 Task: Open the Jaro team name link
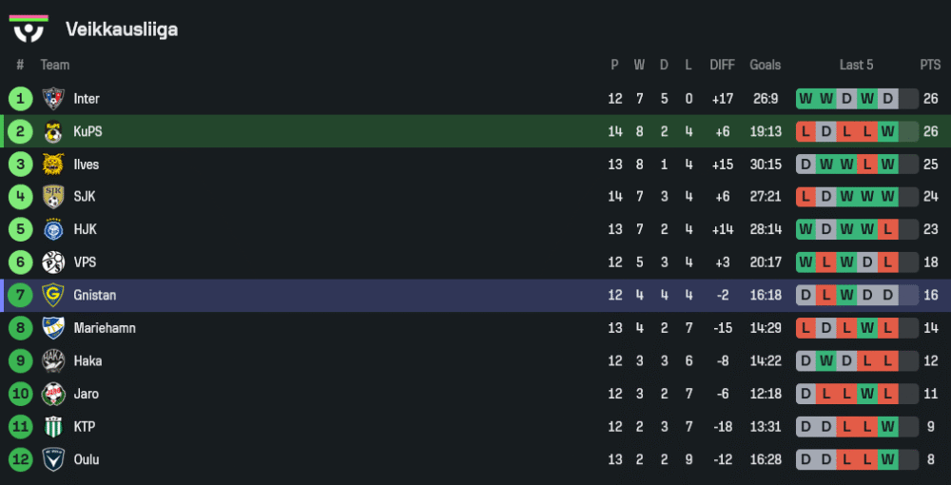tap(86, 394)
